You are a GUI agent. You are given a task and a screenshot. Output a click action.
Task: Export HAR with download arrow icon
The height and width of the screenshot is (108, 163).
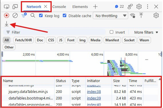[7, 24]
